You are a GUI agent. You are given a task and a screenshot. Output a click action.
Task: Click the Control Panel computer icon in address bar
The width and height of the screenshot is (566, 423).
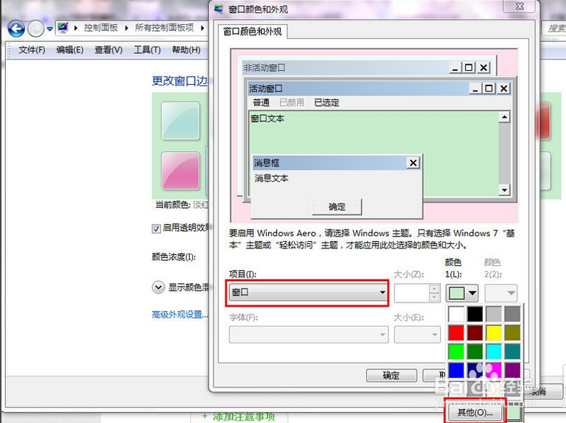click(x=63, y=28)
